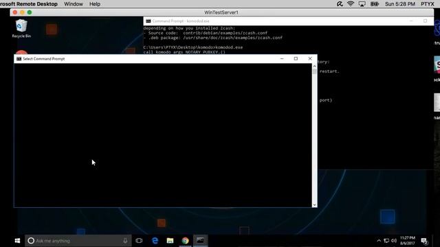Viewport: 440px width, 247px height.
Task: Click the battery icon in Mac menu bar
Action: click(375, 4)
